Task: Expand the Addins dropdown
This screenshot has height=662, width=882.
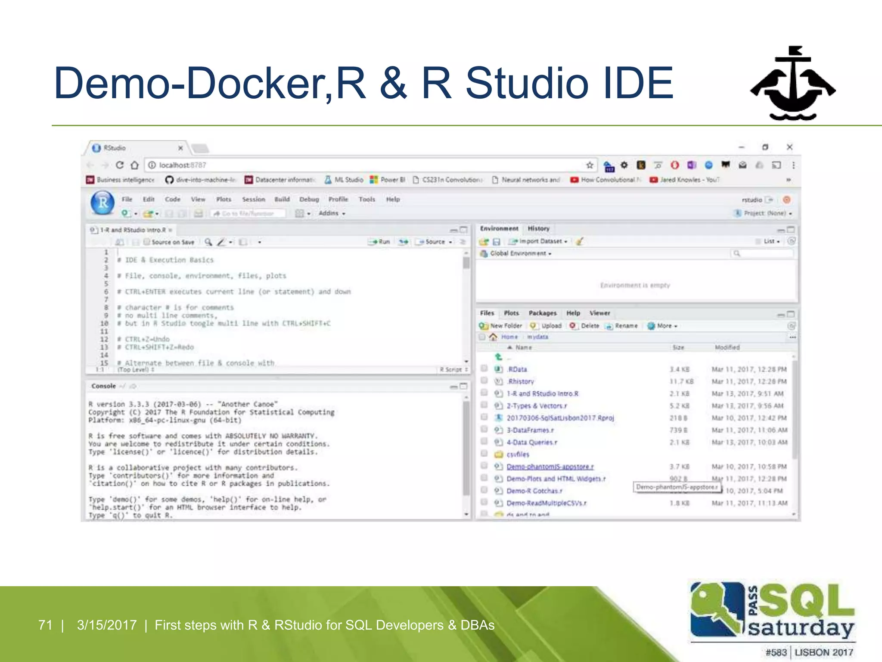Action: [332, 213]
